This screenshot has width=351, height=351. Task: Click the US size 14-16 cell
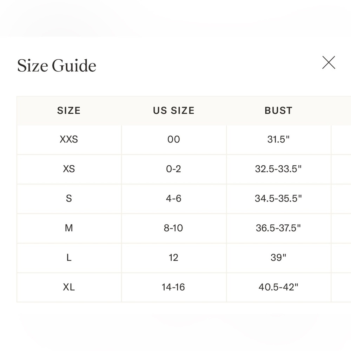(173, 287)
